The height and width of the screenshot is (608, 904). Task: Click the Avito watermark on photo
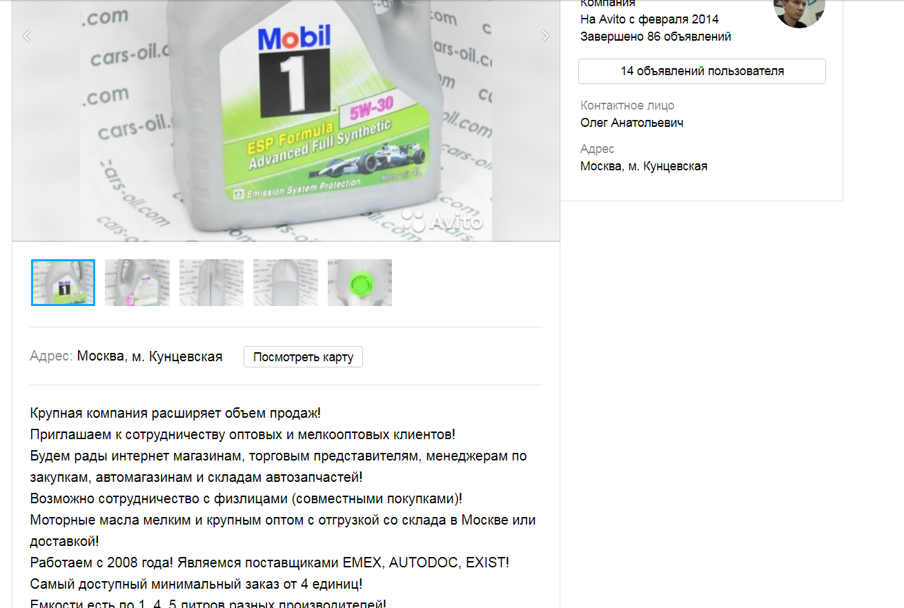coord(442,221)
